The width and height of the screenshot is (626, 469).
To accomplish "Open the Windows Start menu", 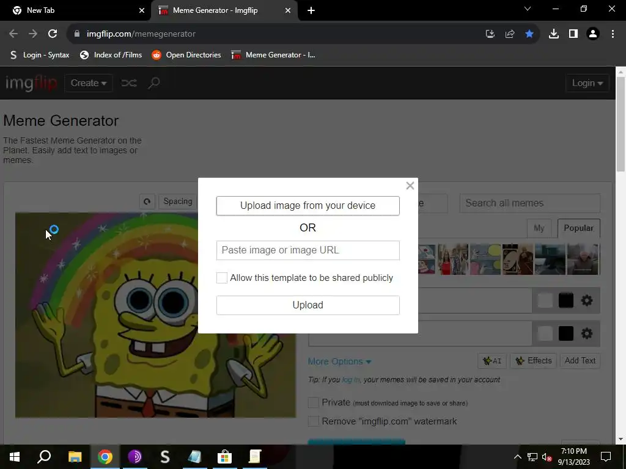I will pyautogui.click(x=15, y=457).
